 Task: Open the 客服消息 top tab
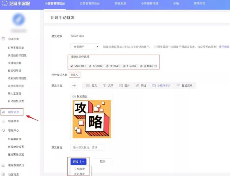click(x=120, y=4)
